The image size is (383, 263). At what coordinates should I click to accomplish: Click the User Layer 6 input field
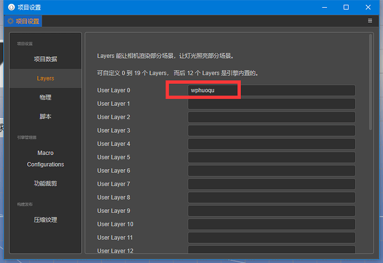tap(271, 171)
